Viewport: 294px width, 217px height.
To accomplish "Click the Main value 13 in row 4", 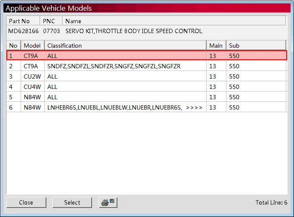I will point(213,87).
